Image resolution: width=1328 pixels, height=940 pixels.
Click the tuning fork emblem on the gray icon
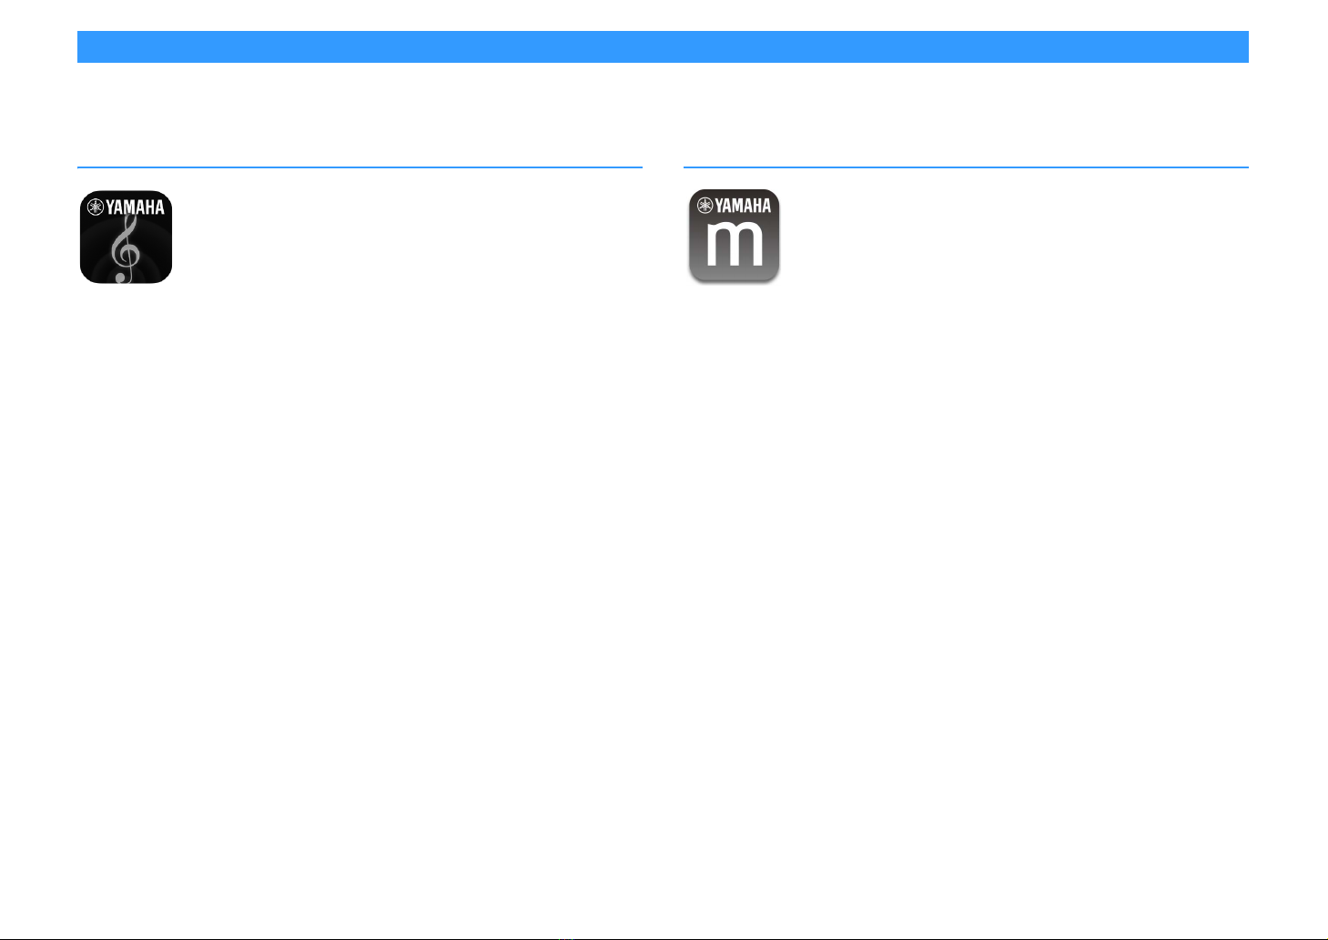click(704, 207)
